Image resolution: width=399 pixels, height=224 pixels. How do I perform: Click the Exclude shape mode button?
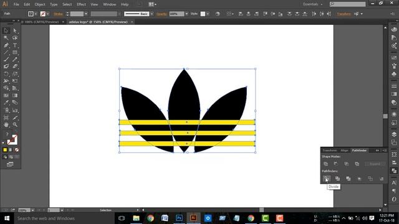tap(357, 164)
